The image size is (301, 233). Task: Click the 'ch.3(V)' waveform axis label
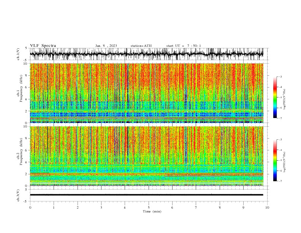(x=18, y=195)
